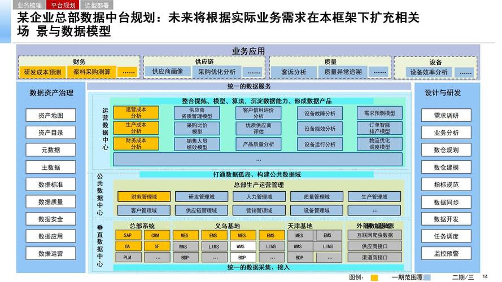
Task: Select the 运营成本分析 yellow box
Action: (136, 112)
